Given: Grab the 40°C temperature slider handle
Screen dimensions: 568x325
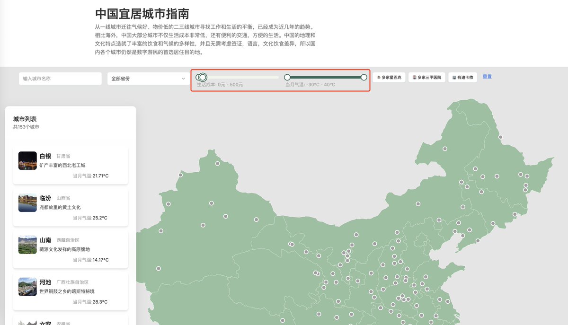Looking at the screenshot, I should [364, 77].
